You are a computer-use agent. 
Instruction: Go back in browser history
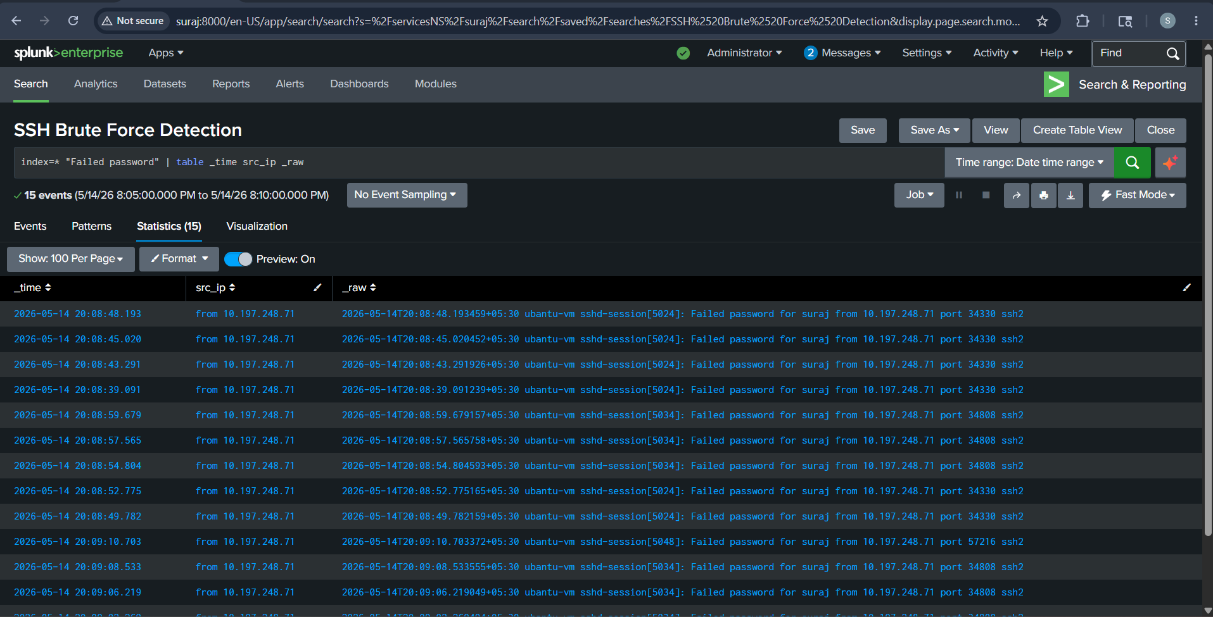coord(16,21)
